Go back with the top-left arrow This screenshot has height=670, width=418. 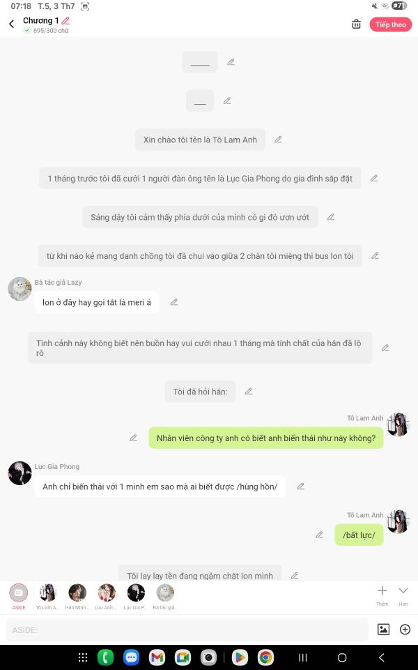click(12, 24)
